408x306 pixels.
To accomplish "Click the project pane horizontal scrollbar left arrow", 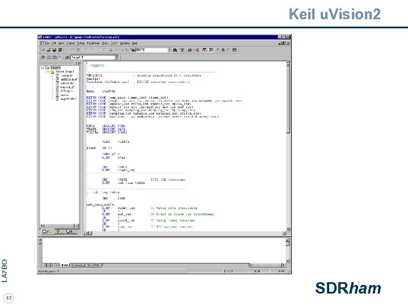I will (x=42, y=226).
